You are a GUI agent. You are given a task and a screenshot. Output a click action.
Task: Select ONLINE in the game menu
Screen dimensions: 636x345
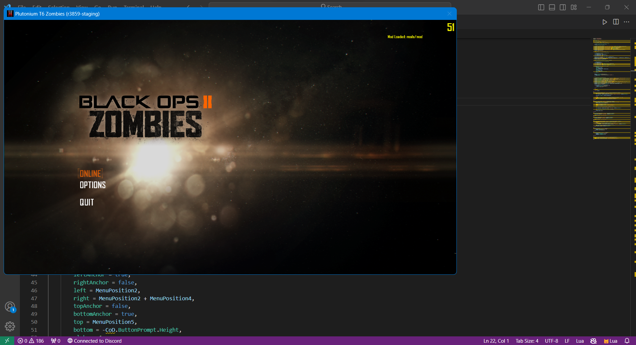tap(90, 173)
